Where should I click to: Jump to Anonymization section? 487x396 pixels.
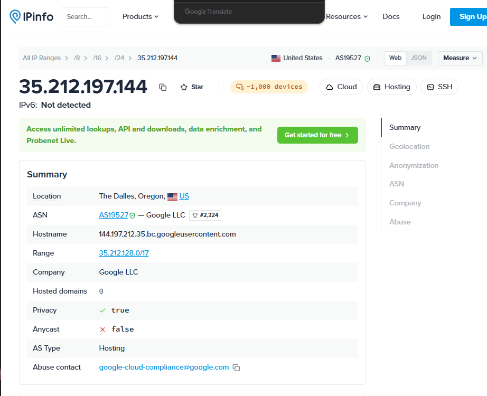click(414, 166)
